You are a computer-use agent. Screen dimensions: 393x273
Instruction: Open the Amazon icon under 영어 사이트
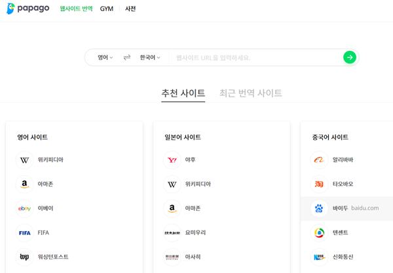pos(25,184)
